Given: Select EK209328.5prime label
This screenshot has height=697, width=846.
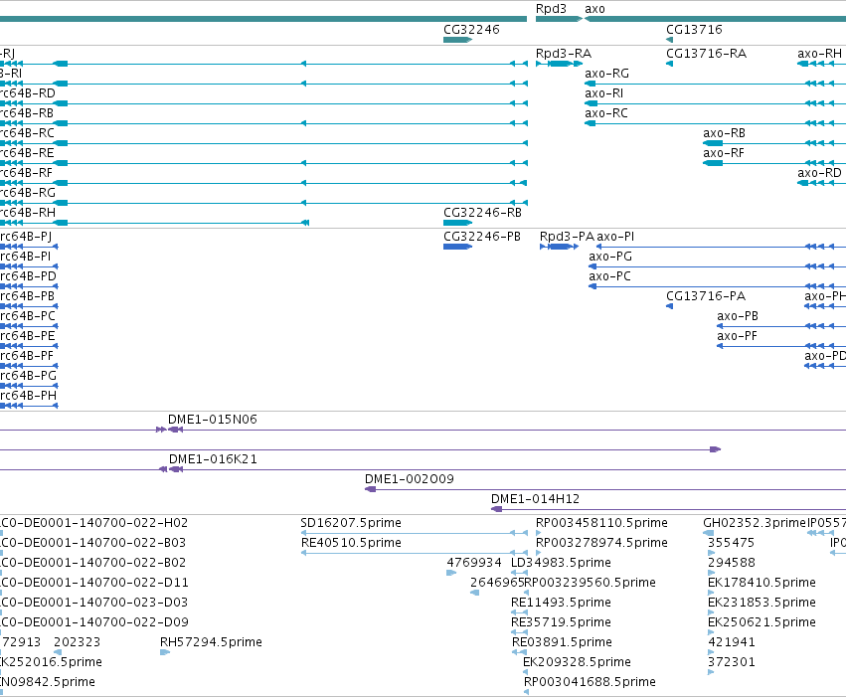Looking at the screenshot, I should point(577,662).
